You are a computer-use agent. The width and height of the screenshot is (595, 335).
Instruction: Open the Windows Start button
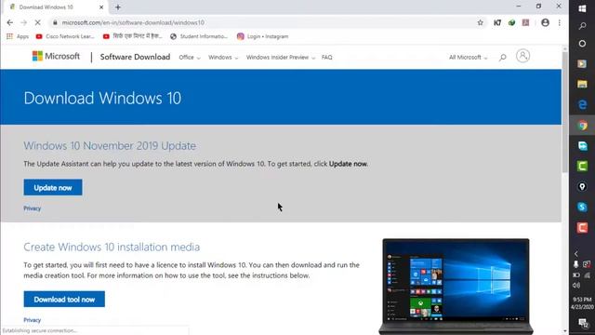tap(582, 8)
